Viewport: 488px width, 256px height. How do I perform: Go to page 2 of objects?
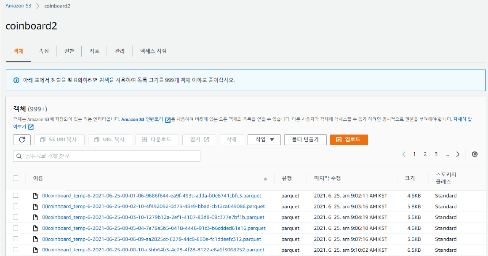pyautogui.click(x=425, y=154)
